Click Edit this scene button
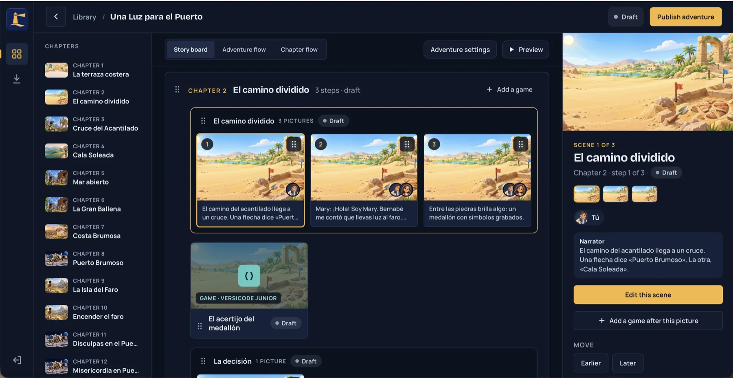The width and height of the screenshot is (733, 378). point(648,295)
